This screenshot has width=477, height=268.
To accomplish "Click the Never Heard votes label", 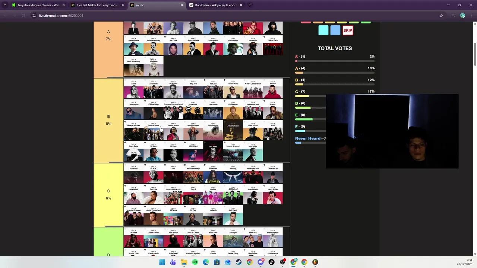I will [308, 138].
